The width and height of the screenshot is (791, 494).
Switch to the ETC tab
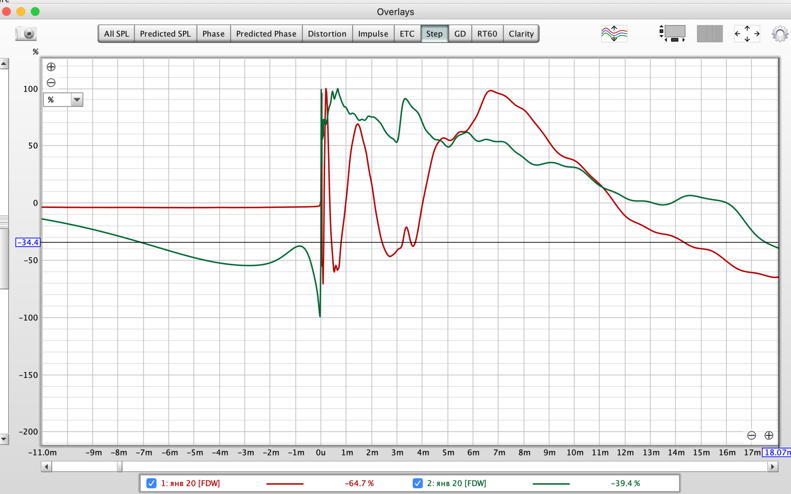click(407, 34)
